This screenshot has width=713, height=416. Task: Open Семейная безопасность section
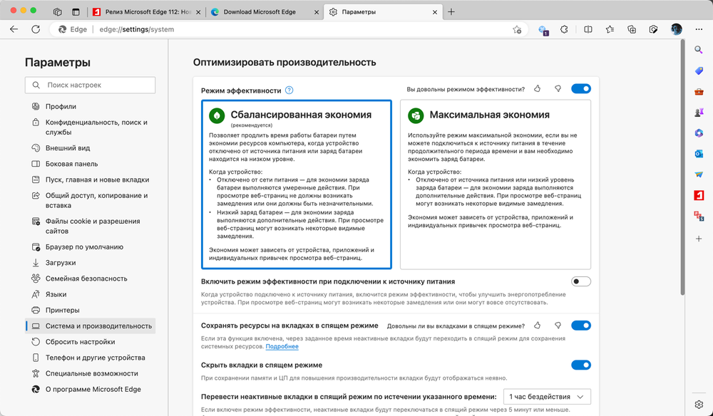[x=91, y=279]
